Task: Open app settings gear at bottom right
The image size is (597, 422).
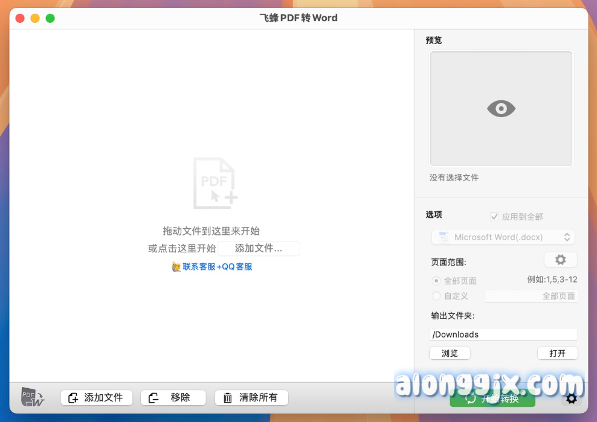Action: click(x=571, y=398)
